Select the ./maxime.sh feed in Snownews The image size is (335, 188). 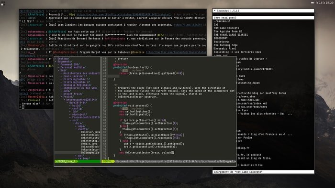point(222,21)
